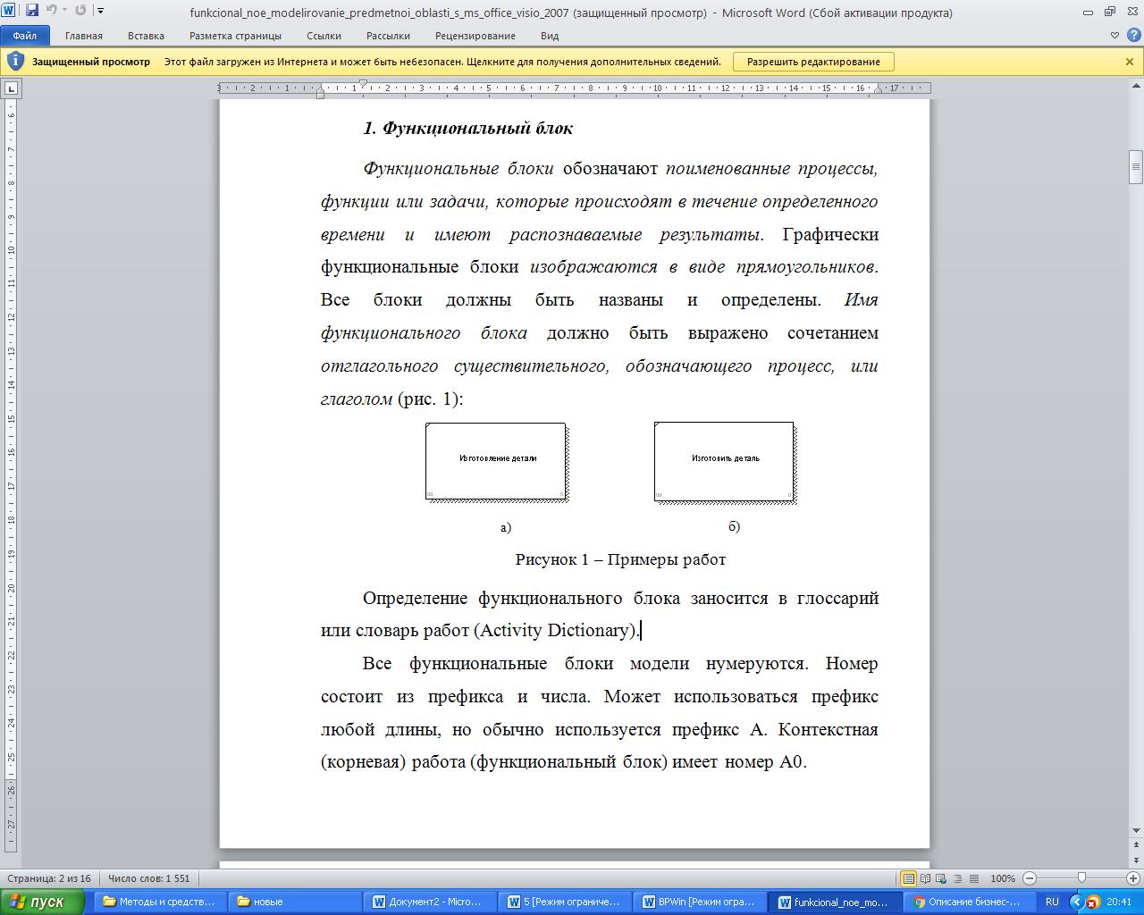
Task: Click the Undo arrow in Quick Access Toolbar
Action: click(x=51, y=11)
